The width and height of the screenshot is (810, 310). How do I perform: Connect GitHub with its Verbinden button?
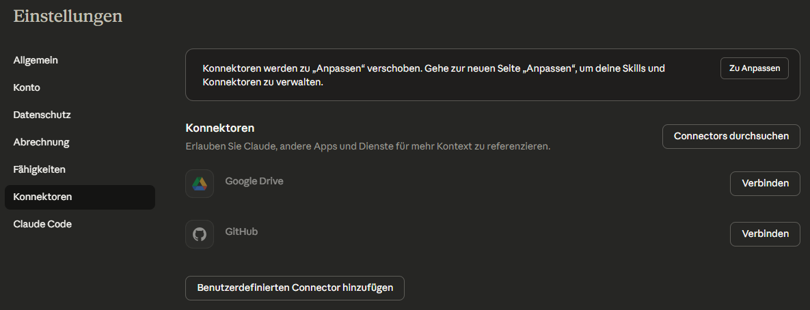(765, 234)
